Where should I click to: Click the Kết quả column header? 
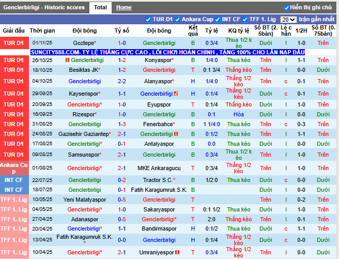193,31
